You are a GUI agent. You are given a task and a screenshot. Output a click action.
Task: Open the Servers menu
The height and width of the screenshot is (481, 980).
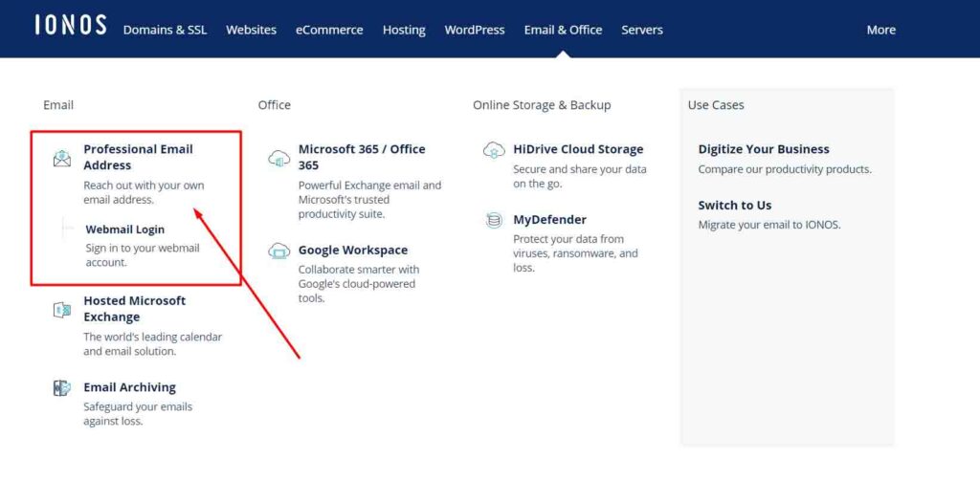[x=642, y=30]
